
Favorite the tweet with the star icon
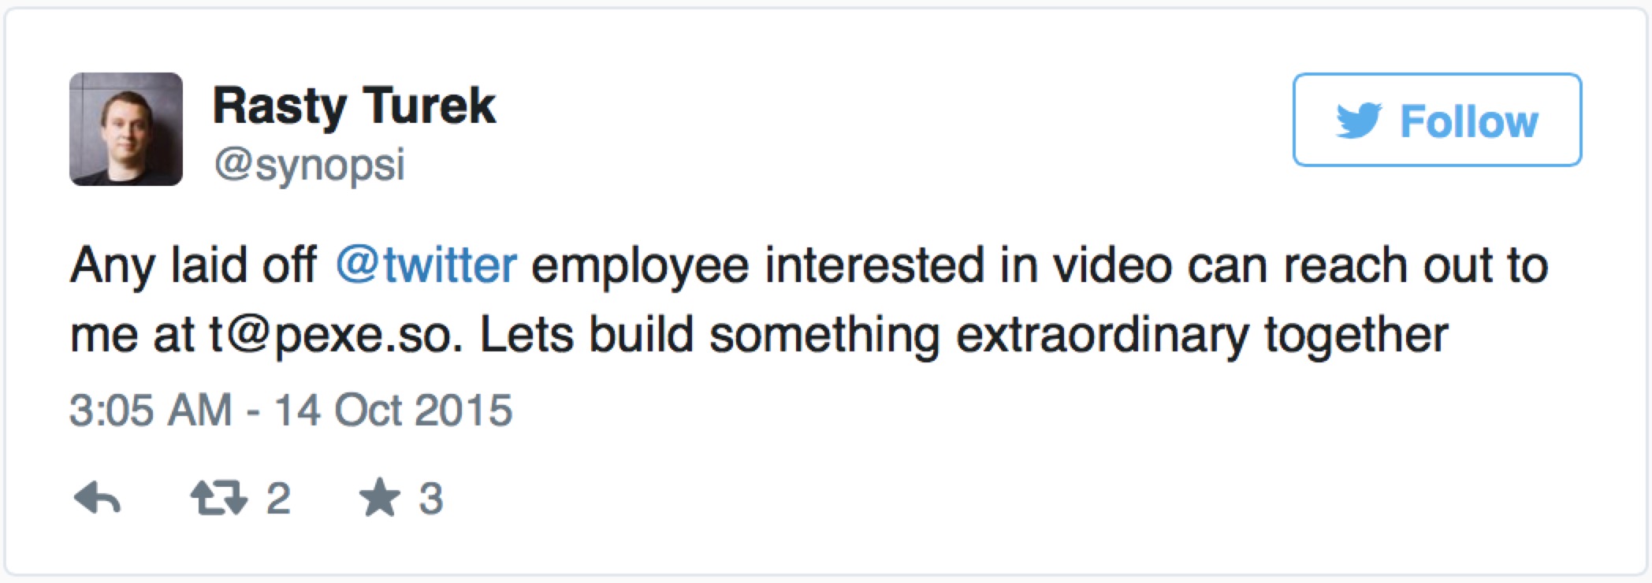coord(379,498)
